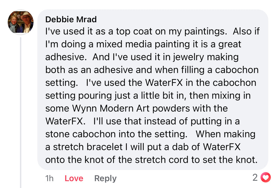Click the white hat in the avatar photo
Screen dimensions: 276x188
click(x=26, y=15)
